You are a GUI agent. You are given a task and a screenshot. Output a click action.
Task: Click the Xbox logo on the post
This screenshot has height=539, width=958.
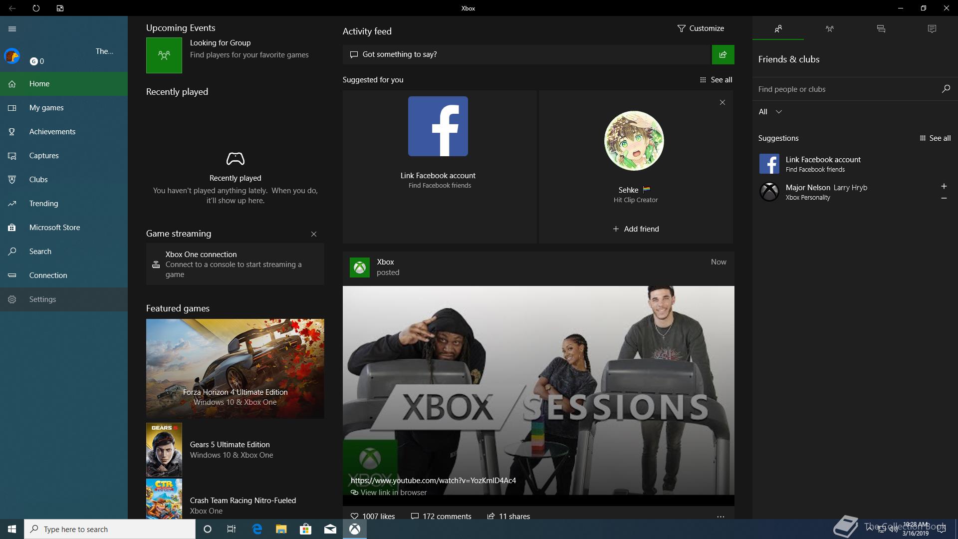coord(360,268)
